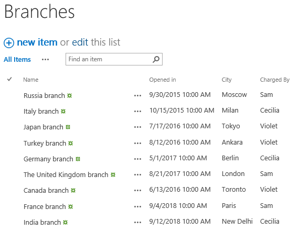The width and height of the screenshot is (300, 231).
Task: Sort list by City column header
Action: point(227,80)
